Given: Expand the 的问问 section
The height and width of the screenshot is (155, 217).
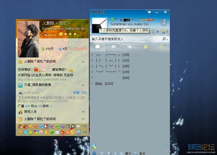Looking at the screenshot, I should coord(83,119).
